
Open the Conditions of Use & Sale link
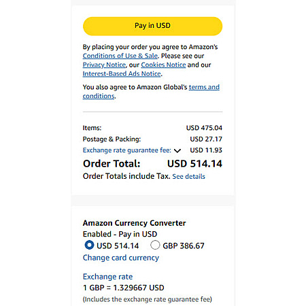[120, 56]
